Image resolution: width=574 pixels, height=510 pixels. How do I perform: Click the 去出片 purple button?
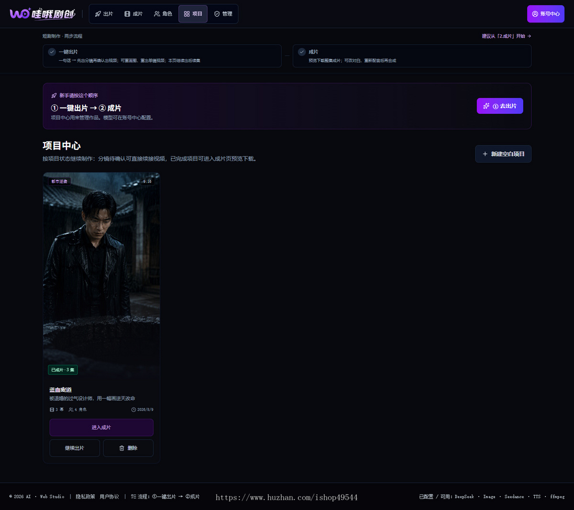pyautogui.click(x=500, y=106)
